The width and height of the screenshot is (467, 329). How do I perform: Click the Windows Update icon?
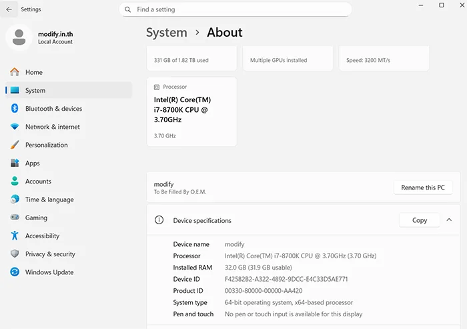click(x=15, y=272)
